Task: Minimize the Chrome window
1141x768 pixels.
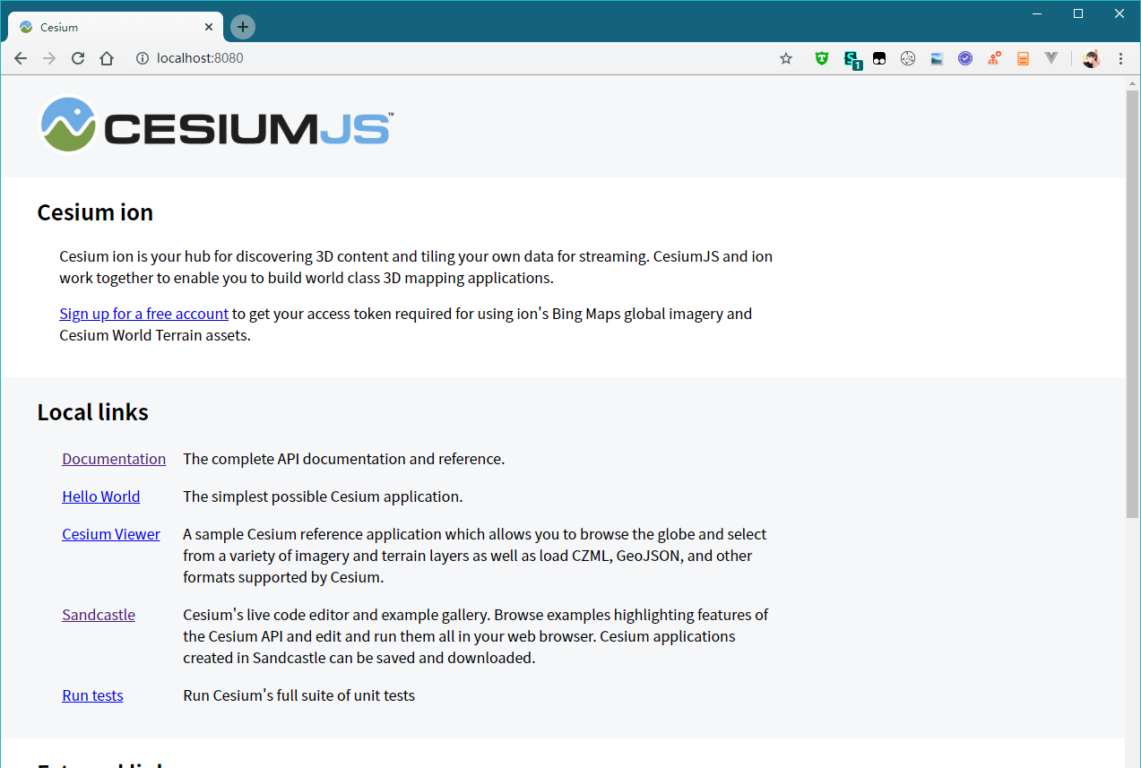Action: coord(1037,13)
